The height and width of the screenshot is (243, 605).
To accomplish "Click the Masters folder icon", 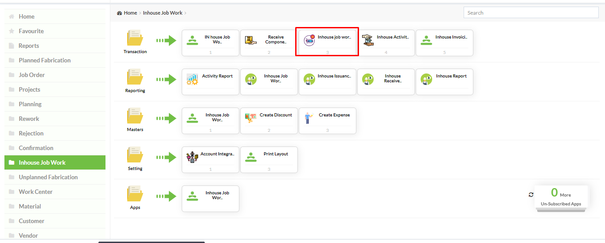I will tap(135, 116).
